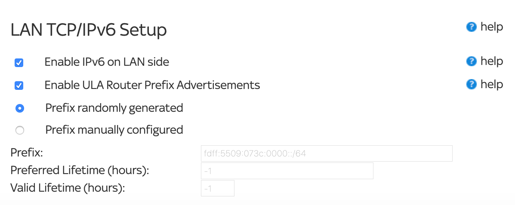Click the Valid Lifetime hours input field
515x205 pixels.
coord(217,188)
